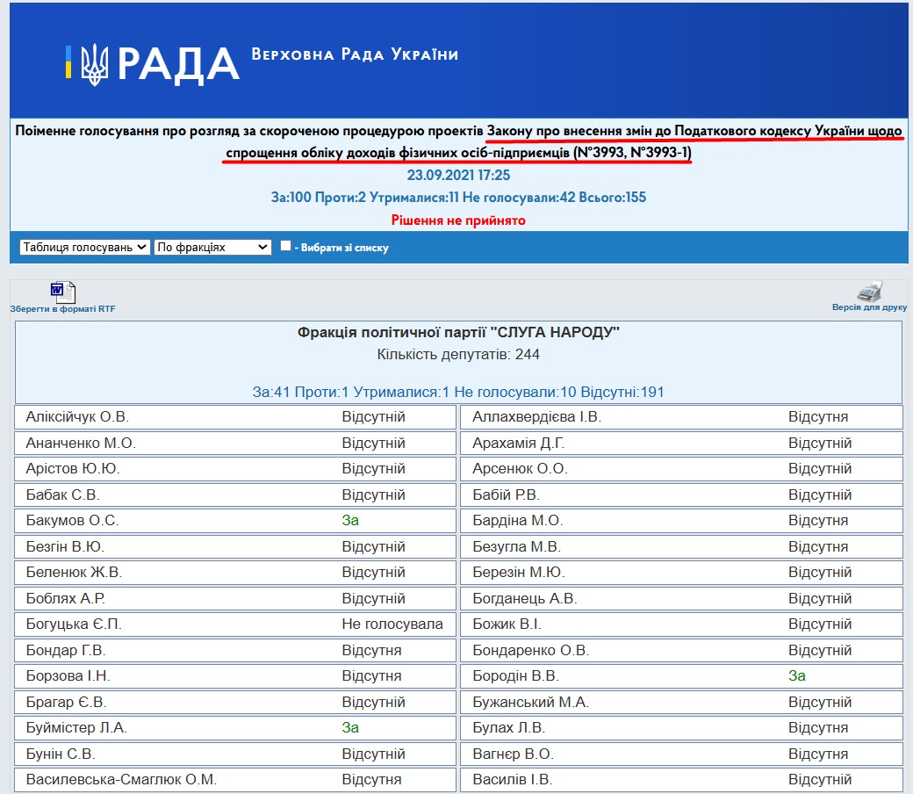Image resolution: width=913 pixels, height=794 pixels.
Task: Select deputy 'Бондаренко О.В.'
Action: click(531, 651)
